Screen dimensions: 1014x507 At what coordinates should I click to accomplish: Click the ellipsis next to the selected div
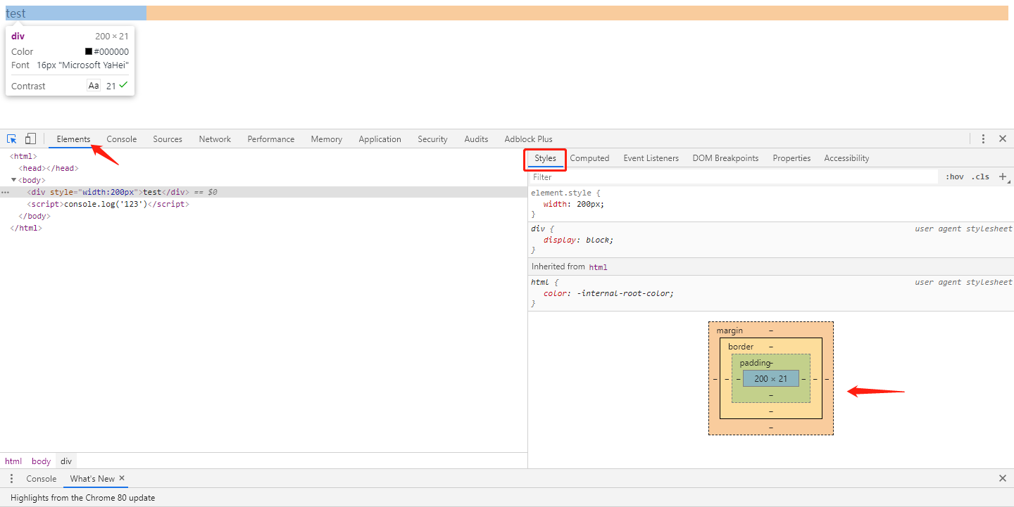point(6,192)
